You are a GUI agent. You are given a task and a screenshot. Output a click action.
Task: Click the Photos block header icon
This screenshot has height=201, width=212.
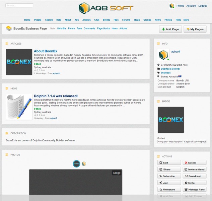(x=7, y=155)
